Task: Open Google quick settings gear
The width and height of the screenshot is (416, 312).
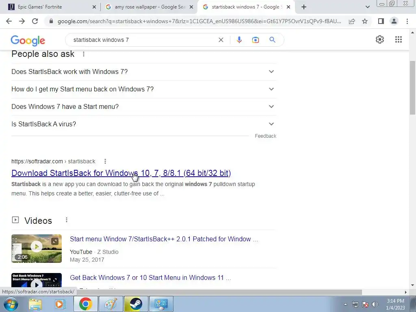Action: click(x=380, y=39)
